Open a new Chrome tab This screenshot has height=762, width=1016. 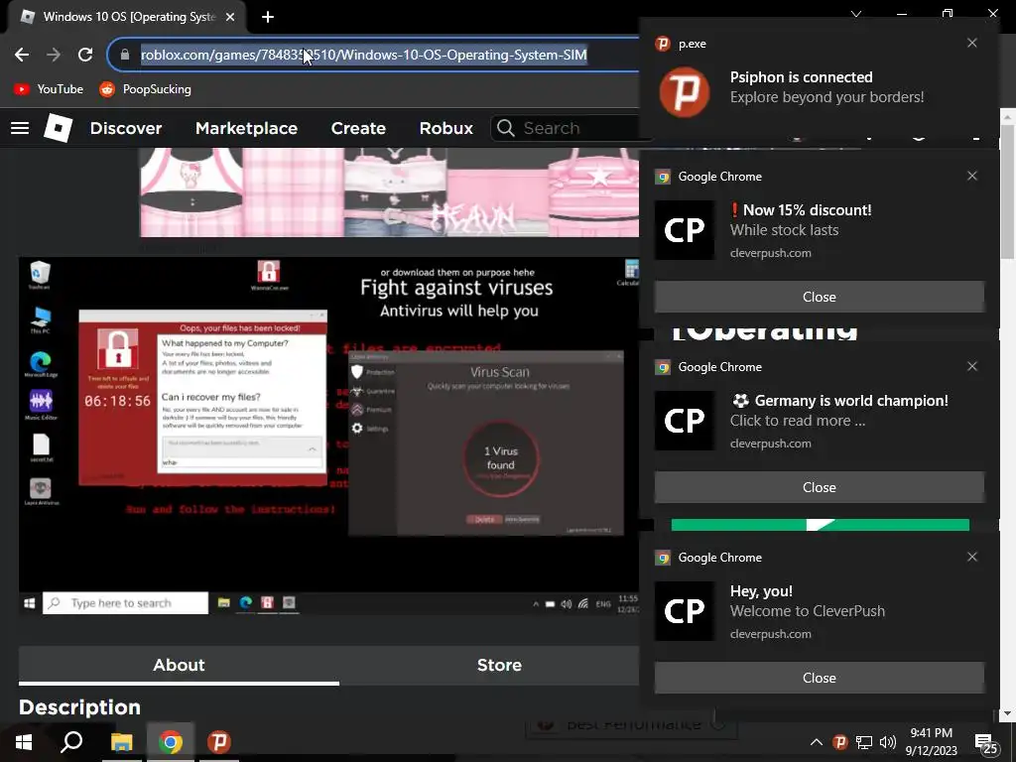[268, 17]
